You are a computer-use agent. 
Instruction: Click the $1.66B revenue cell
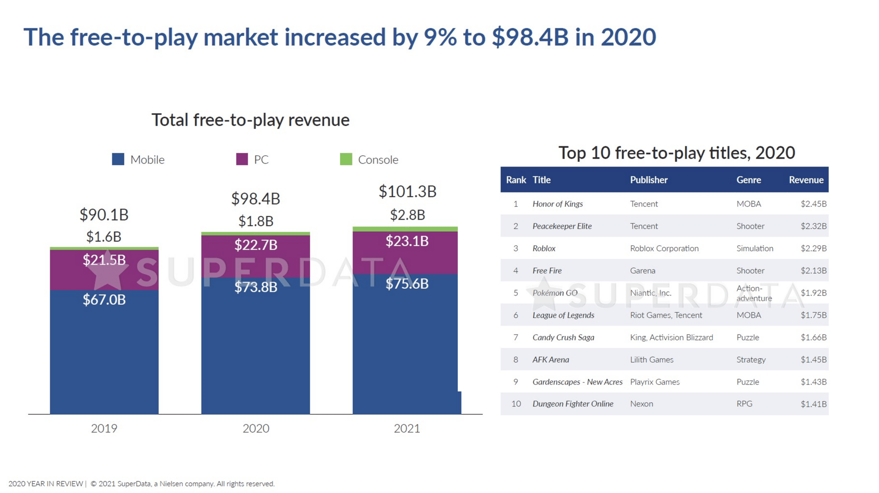pyautogui.click(x=814, y=338)
